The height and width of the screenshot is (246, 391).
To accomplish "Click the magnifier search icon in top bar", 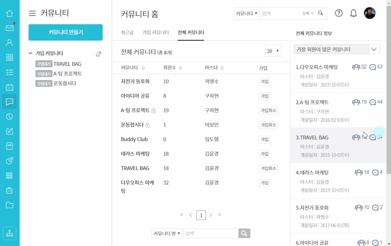I will [321, 13].
